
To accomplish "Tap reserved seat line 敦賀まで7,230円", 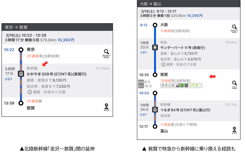I will point(48,86).
